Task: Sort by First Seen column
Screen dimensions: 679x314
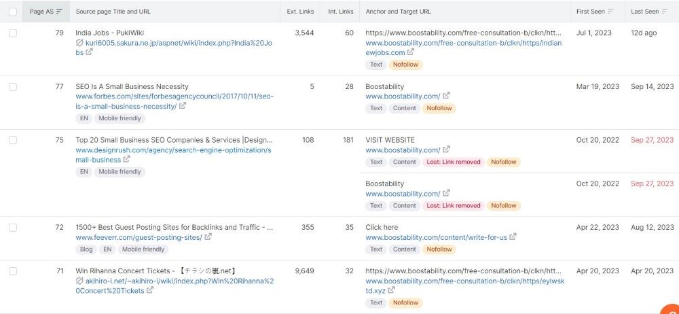Action: click(595, 12)
